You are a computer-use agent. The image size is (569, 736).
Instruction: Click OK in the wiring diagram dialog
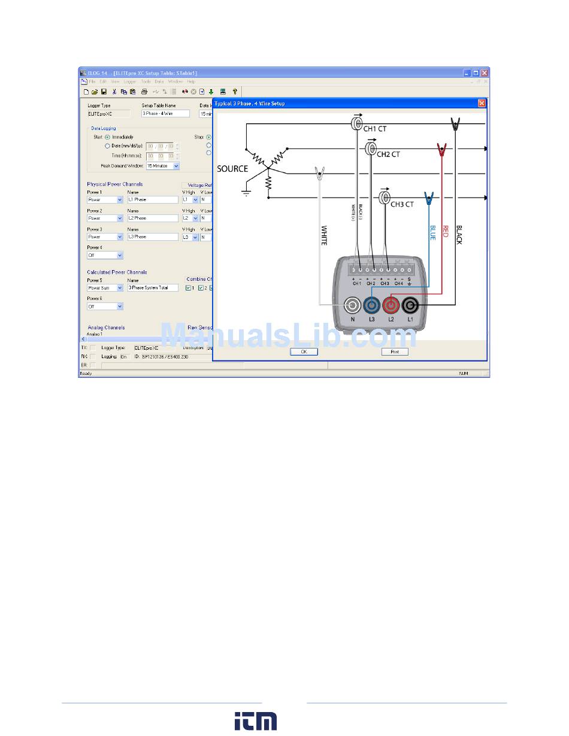(304, 352)
